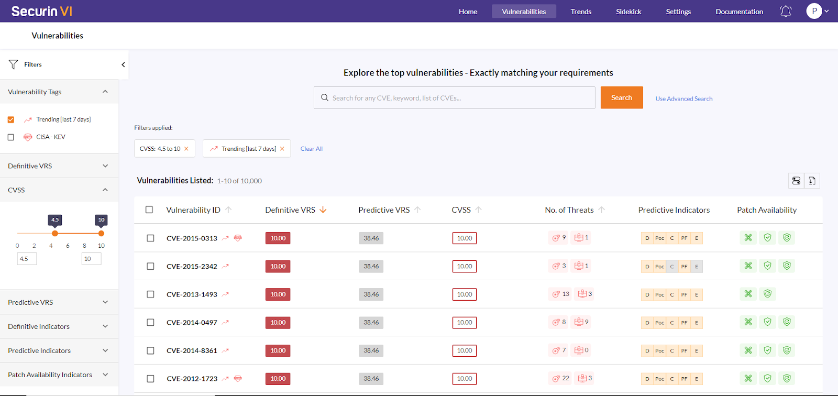Open the Trends tab

pos(581,12)
